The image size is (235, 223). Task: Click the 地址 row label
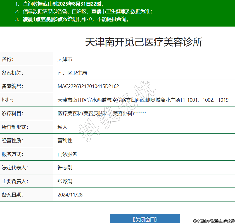pyautogui.click(x=8, y=100)
